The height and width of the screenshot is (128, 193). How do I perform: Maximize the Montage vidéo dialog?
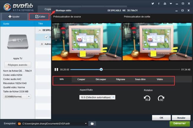183,11
